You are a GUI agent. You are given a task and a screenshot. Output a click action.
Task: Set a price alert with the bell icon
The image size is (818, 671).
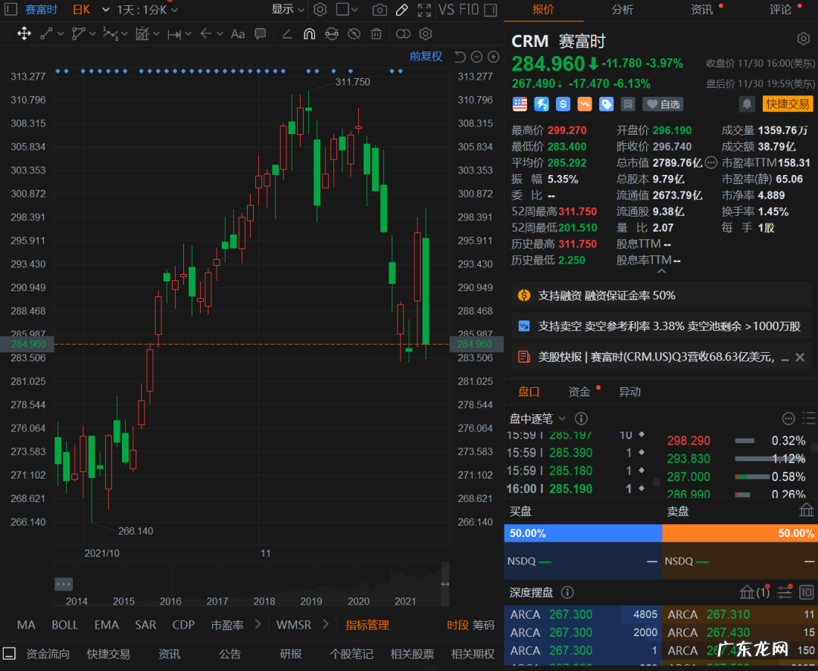point(747,104)
